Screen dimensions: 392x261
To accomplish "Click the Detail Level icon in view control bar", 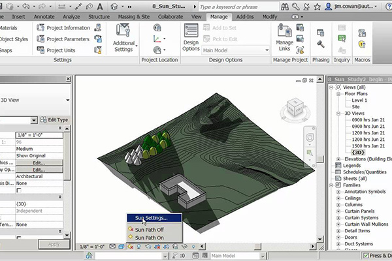I will point(112,247).
